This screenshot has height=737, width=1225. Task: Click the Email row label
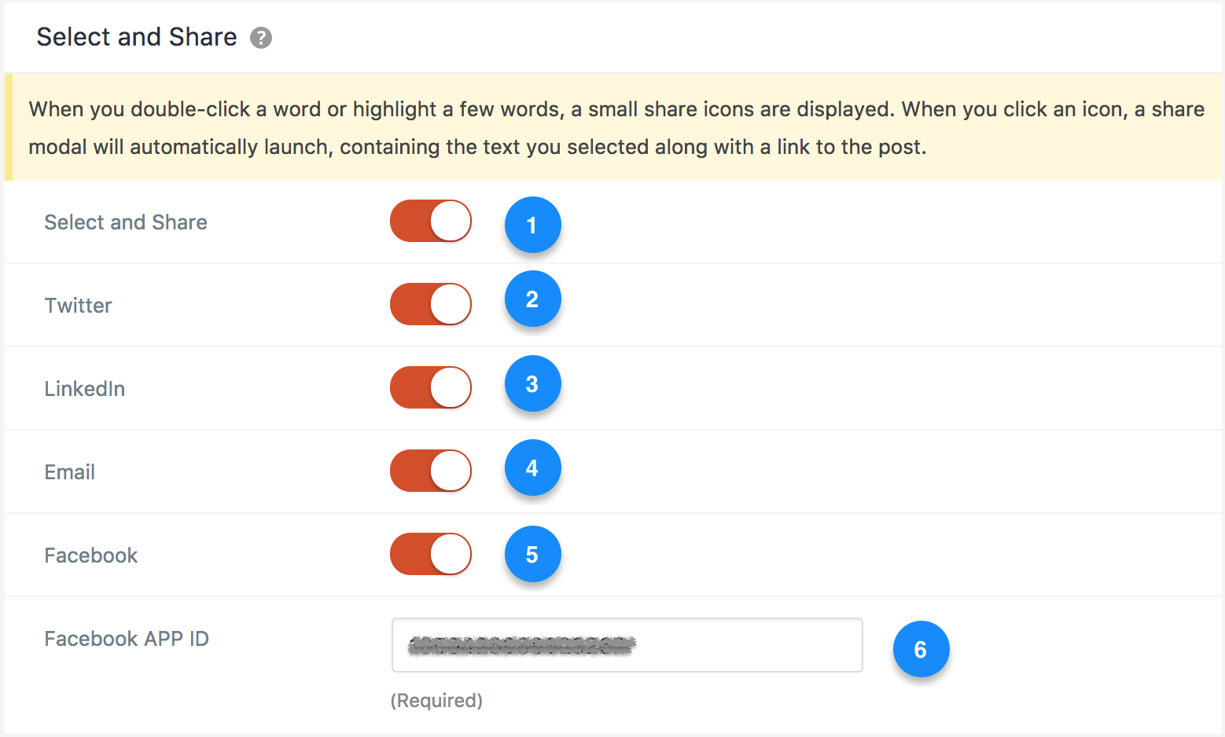click(69, 472)
